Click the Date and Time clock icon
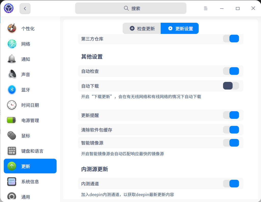 coord(12,105)
